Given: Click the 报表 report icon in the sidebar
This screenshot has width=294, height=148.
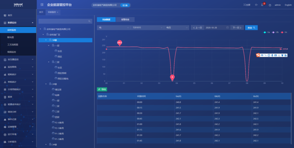Looking at the screenshot, I should 5,97.
